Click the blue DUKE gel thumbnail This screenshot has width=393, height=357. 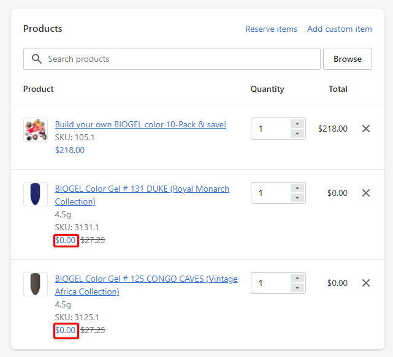[x=36, y=194]
